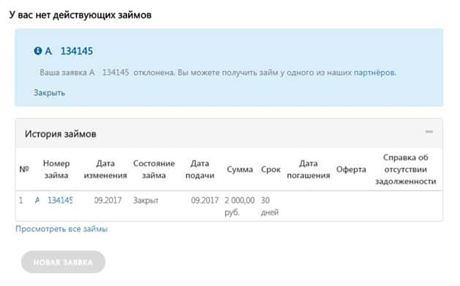Click the info icon beside A 134145
The height and width of the screenshot is (286, 460).
coord(38,51)
